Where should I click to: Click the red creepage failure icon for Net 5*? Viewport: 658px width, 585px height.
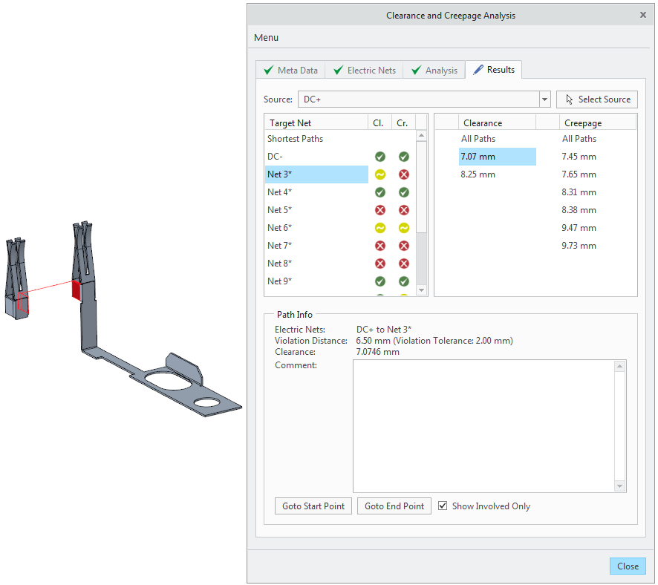point(403,210)
